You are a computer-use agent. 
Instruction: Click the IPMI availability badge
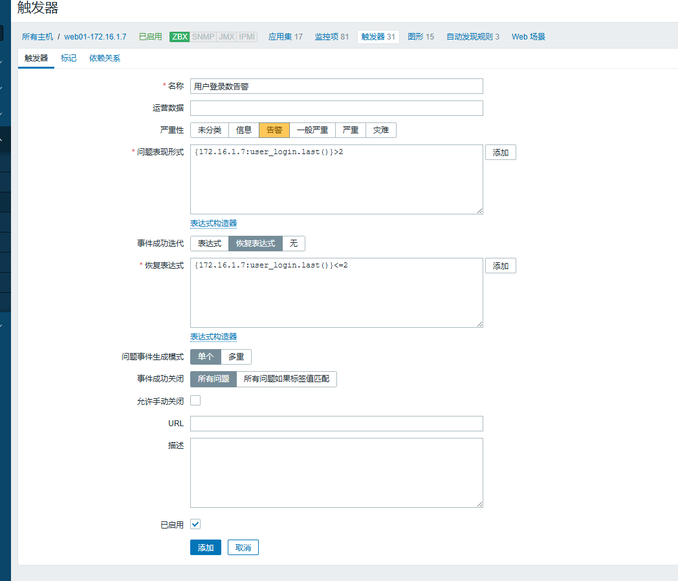pyautogui.click(x=247, y=37)
